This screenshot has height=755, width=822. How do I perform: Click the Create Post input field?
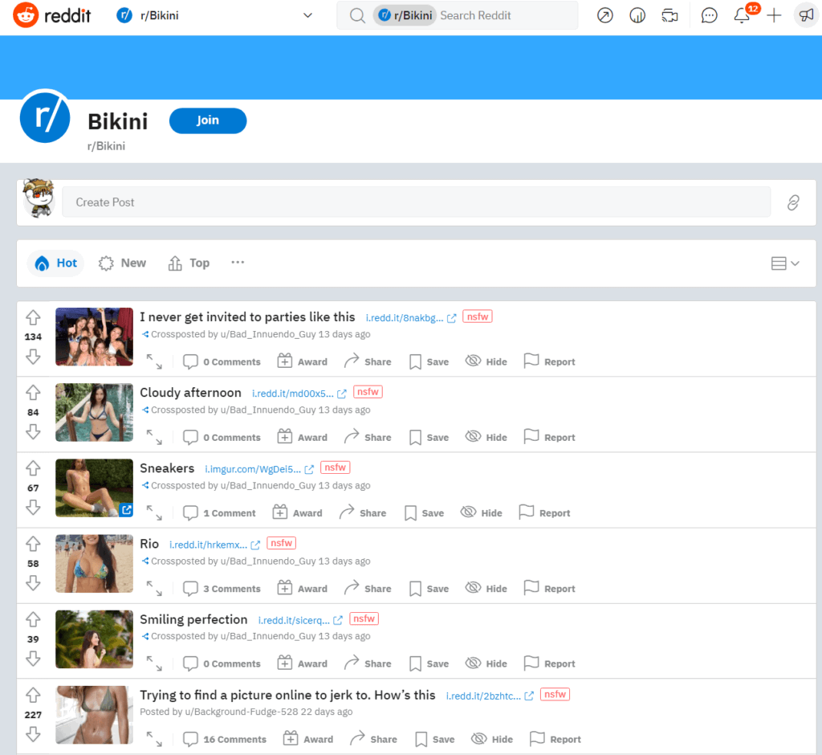pos(417,202)
